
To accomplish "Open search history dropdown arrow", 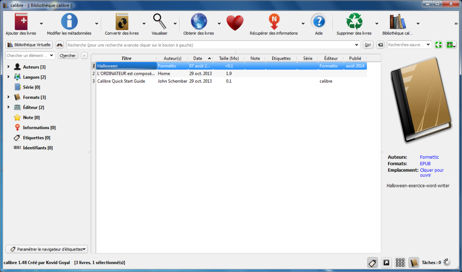I will pyautogui.click(x=357, y=45).
